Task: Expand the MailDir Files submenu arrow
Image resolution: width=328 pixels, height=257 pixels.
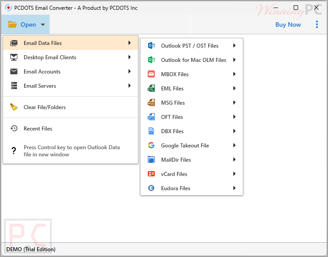Action: point(234,159)
